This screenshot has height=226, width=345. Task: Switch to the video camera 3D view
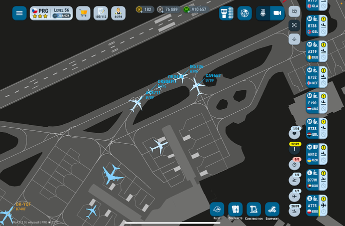(x=277, y=13)
